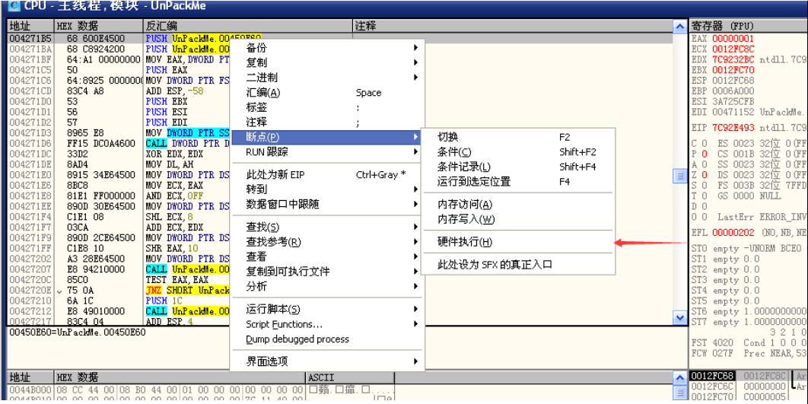This screenshot has width=808, height=404.
Task: Select 条件(C) breakpoint option
Action: coord(518,152)
